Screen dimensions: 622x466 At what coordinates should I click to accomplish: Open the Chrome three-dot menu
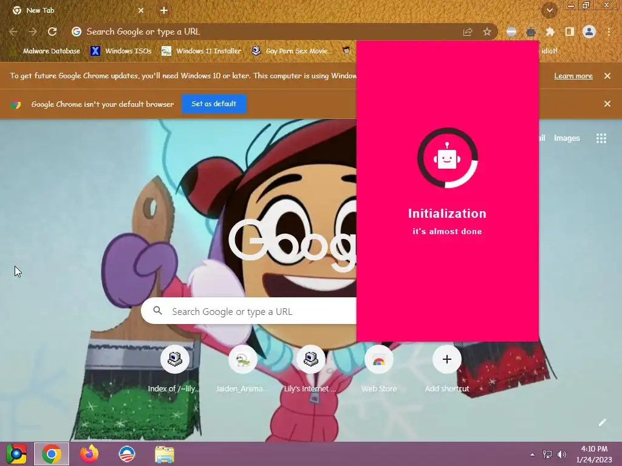(x=609, y=32)
